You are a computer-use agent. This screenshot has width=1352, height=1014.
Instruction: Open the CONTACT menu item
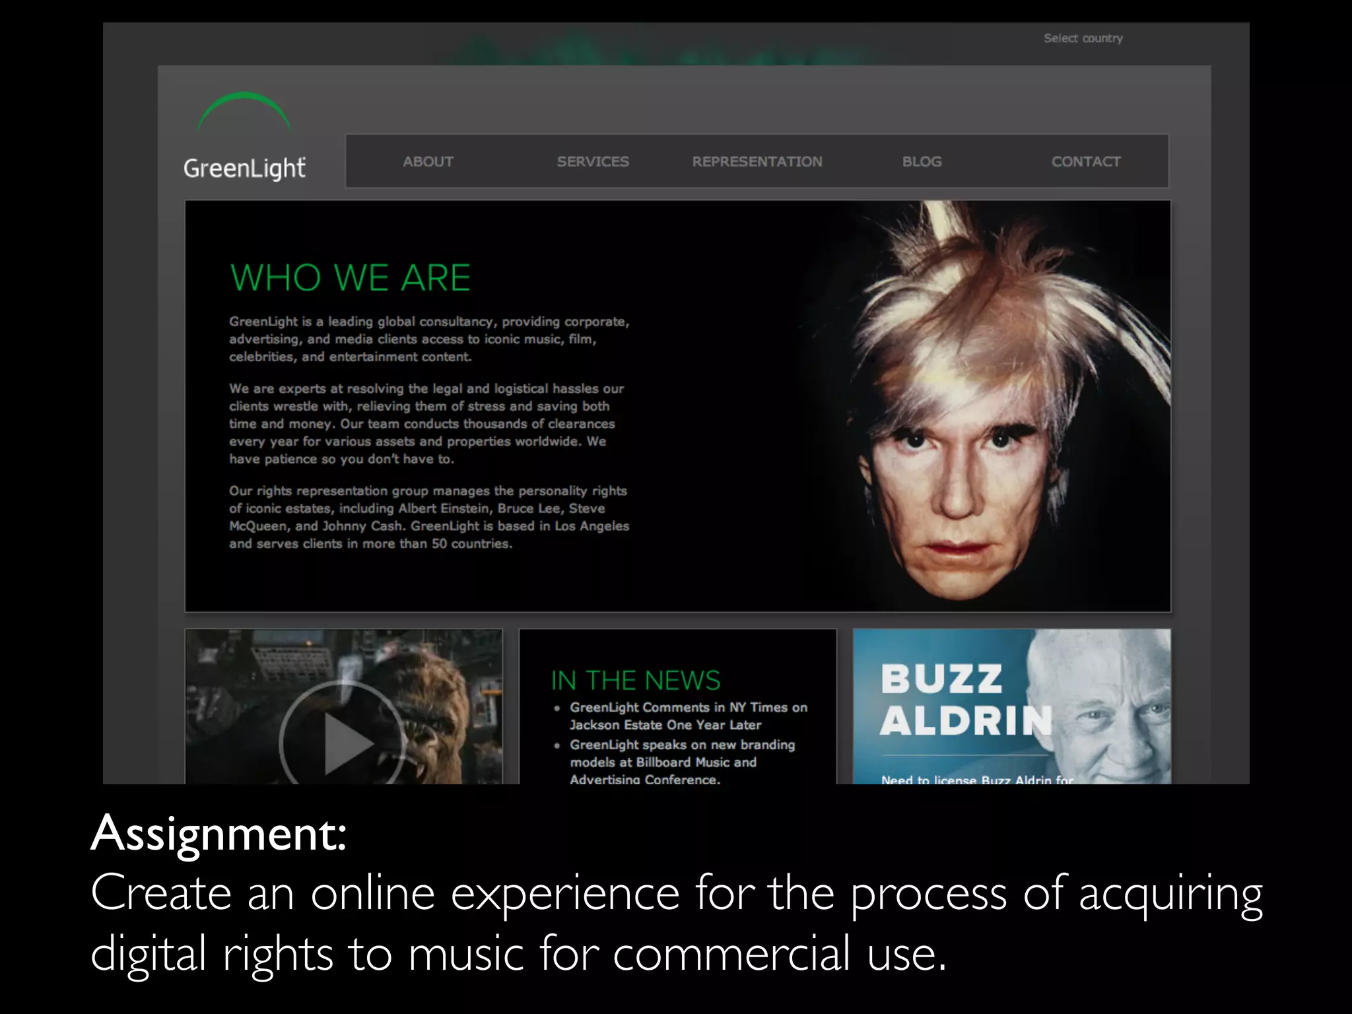click(x=1086, y=162)
